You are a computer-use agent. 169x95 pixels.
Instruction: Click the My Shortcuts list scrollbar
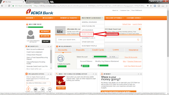click(51, 56)
